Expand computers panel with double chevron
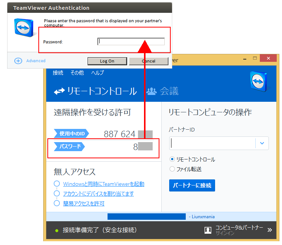The width and height of the screenshot is (282, 245). pyautogui.click(x=270, y=230)
